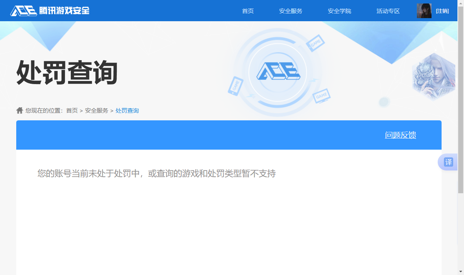
Task: Go to 首页 in the breadcrumb
Action: coord(72,111)
